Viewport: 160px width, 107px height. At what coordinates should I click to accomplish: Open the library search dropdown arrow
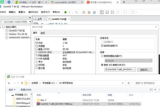30,22
